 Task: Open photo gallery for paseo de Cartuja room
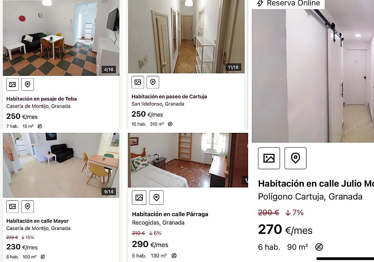(x=138, y=82)
